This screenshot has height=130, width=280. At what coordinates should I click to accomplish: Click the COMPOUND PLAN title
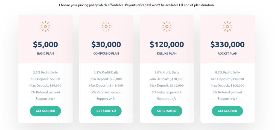[106, 54]
